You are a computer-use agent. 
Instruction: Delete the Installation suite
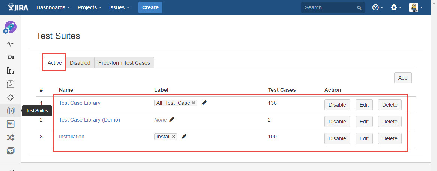(390, 138)
